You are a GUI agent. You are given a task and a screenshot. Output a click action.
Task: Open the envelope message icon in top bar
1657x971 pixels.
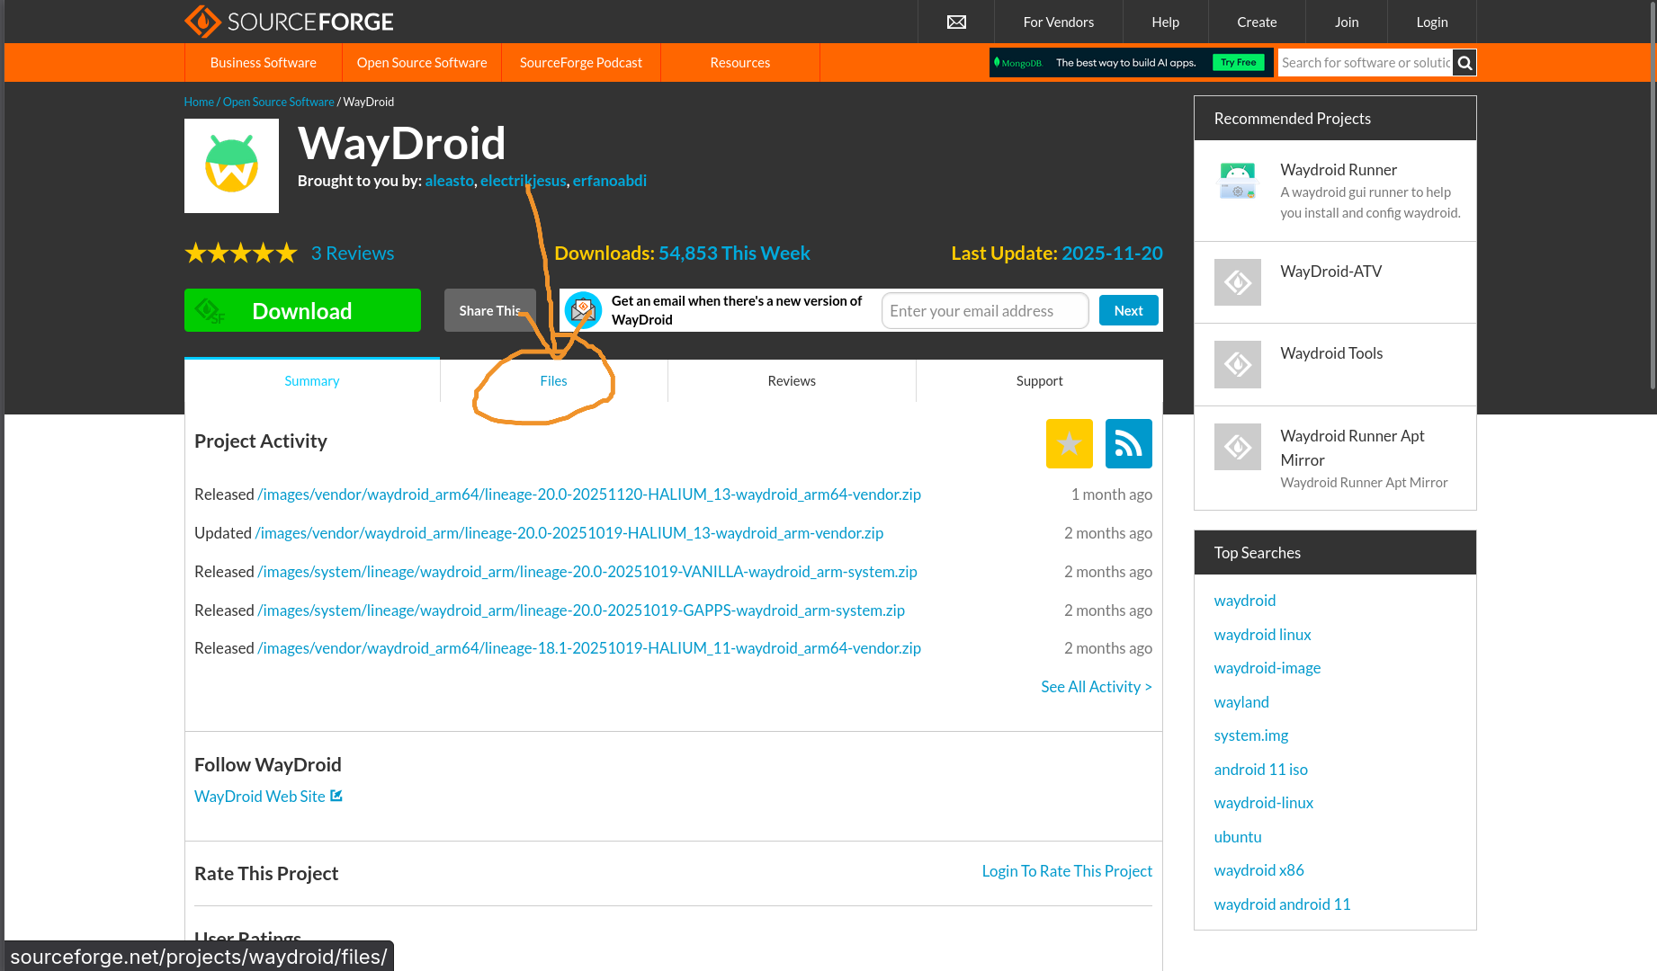pos(955,22)
